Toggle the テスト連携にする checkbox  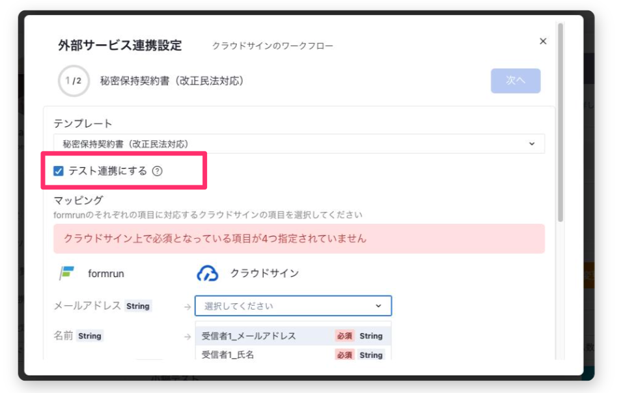(x=59, y=171)
